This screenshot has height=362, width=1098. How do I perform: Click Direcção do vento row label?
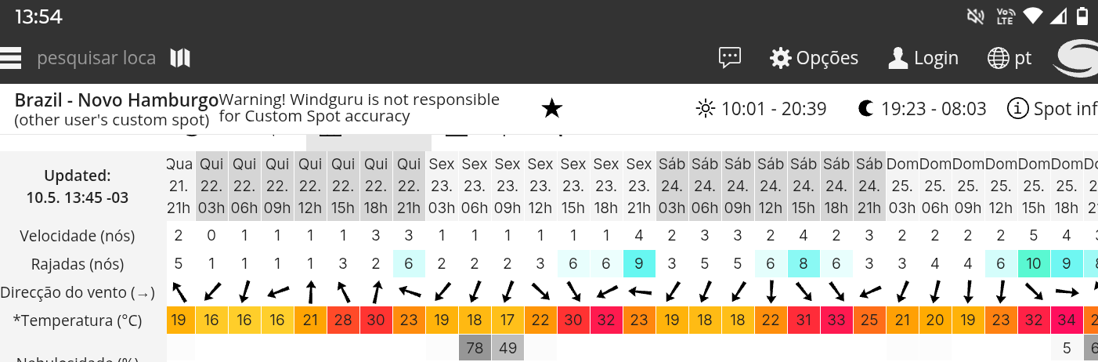(78, 292)
